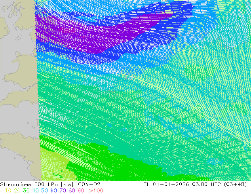Click the legend value 10 kts
This screenshot has width=251, height=194.
[8, 191]
